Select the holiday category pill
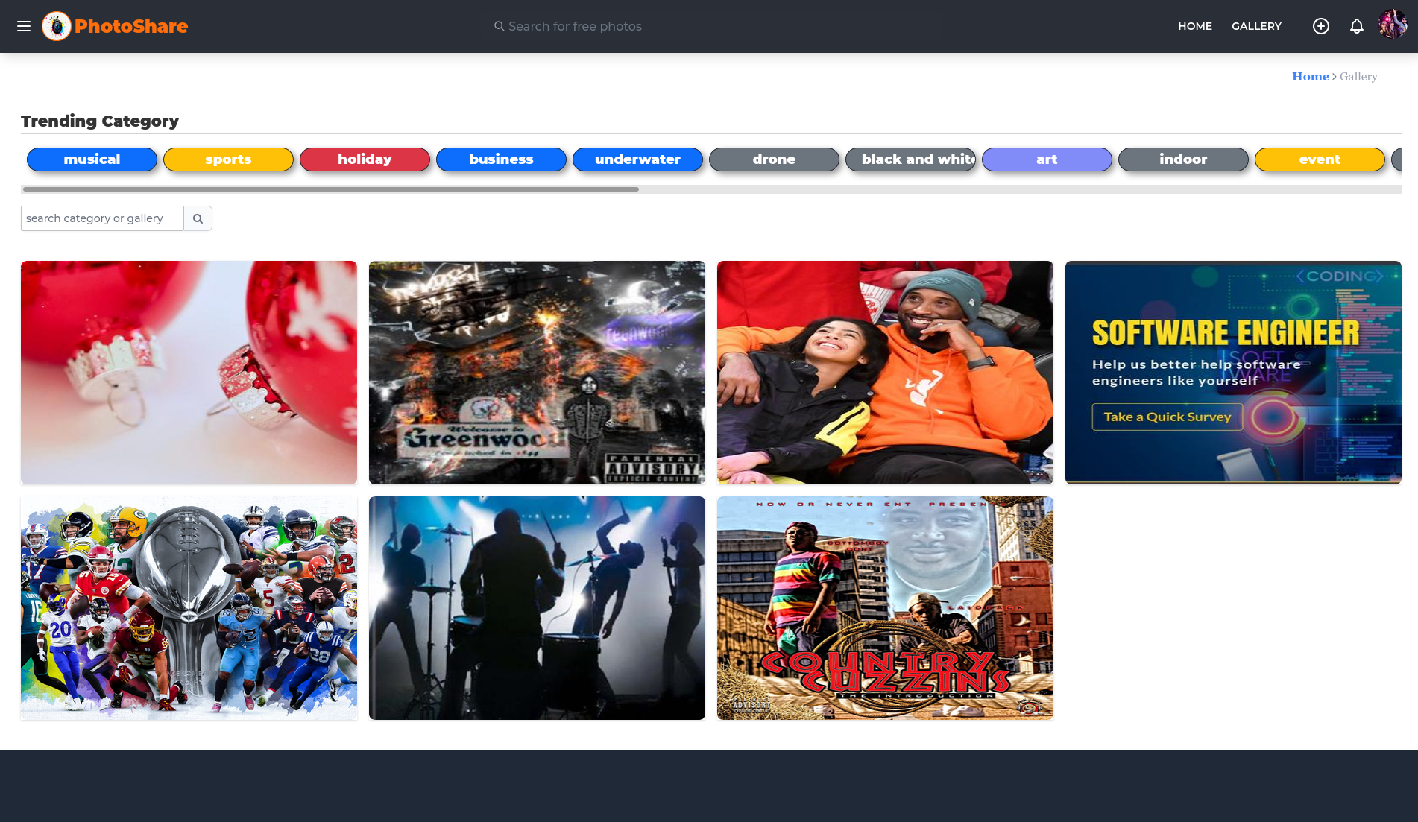 365,159
